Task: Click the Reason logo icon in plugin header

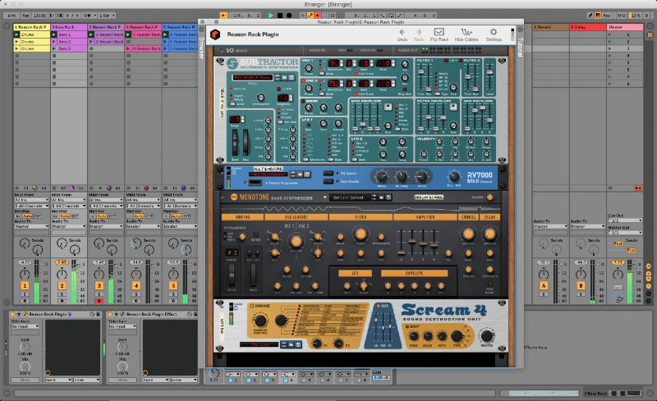Action: 215,34
